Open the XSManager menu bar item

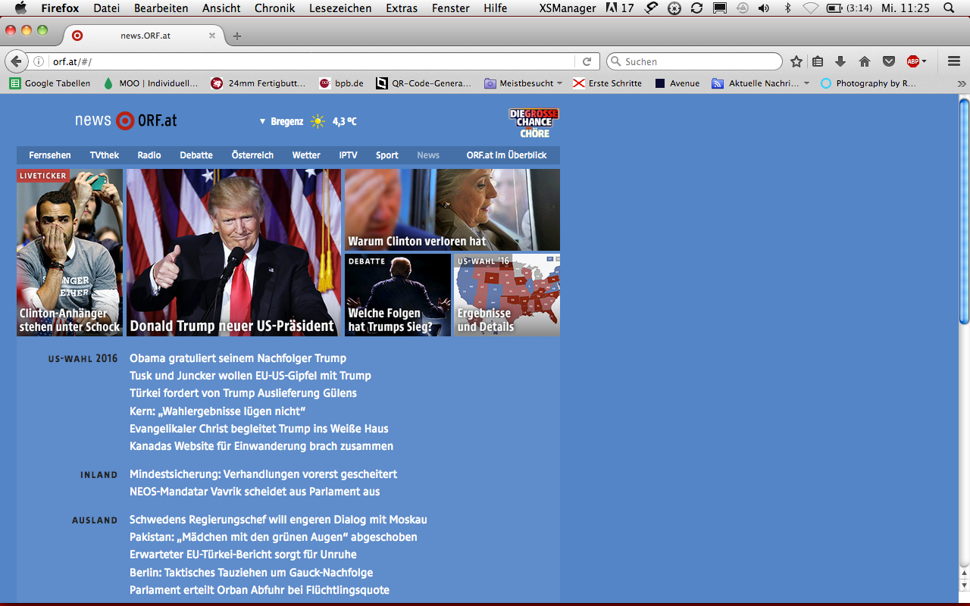(x=567, y=8)
